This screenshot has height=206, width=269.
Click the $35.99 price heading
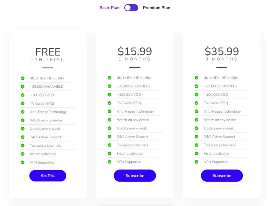[222, 51]
